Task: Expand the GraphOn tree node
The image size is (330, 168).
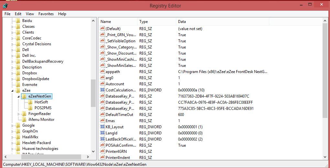Action: [x=12, y=131]
